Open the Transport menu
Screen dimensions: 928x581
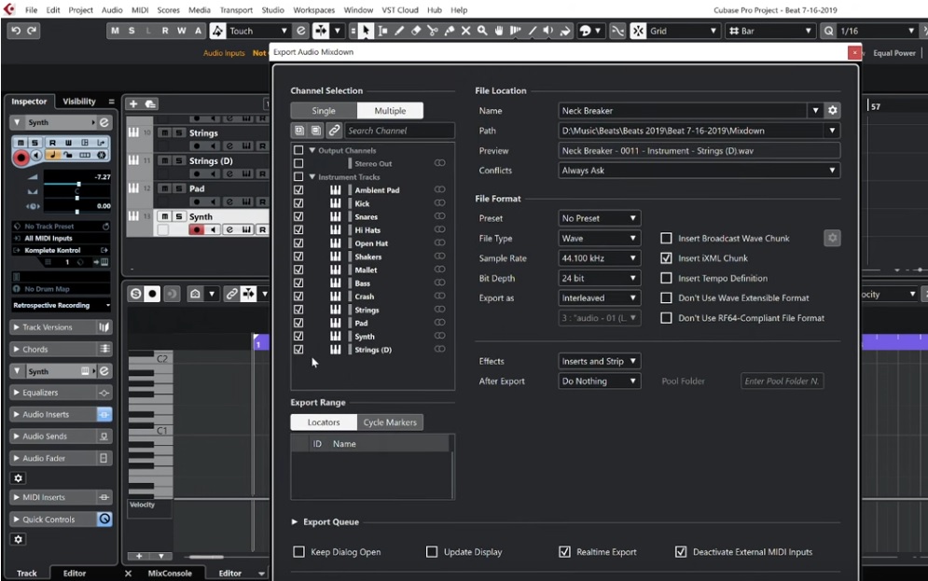tap(236, 9)
